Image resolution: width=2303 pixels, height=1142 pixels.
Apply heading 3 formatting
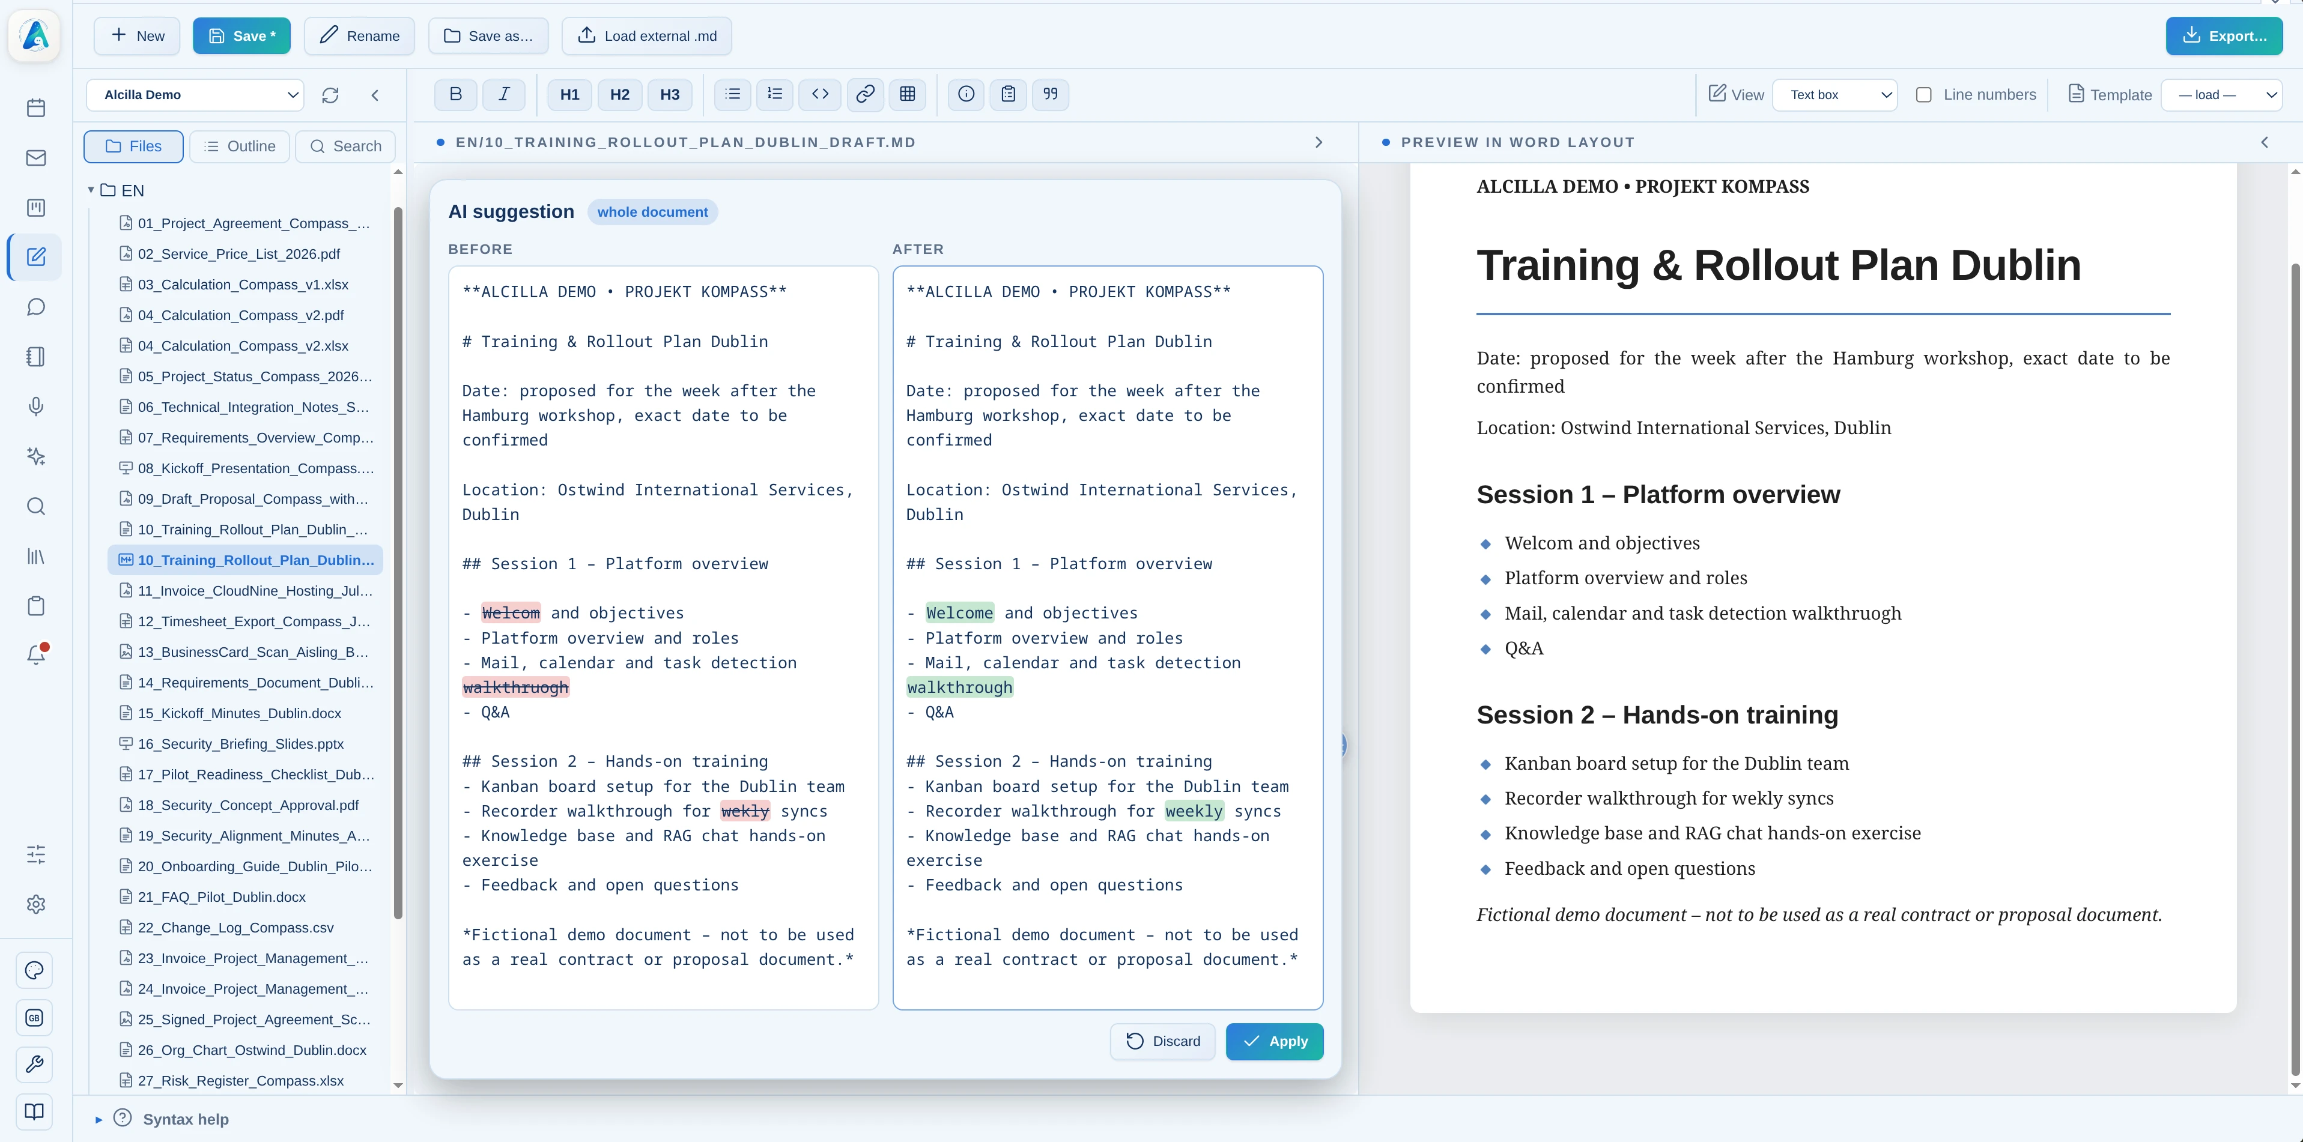pos(670,94)
